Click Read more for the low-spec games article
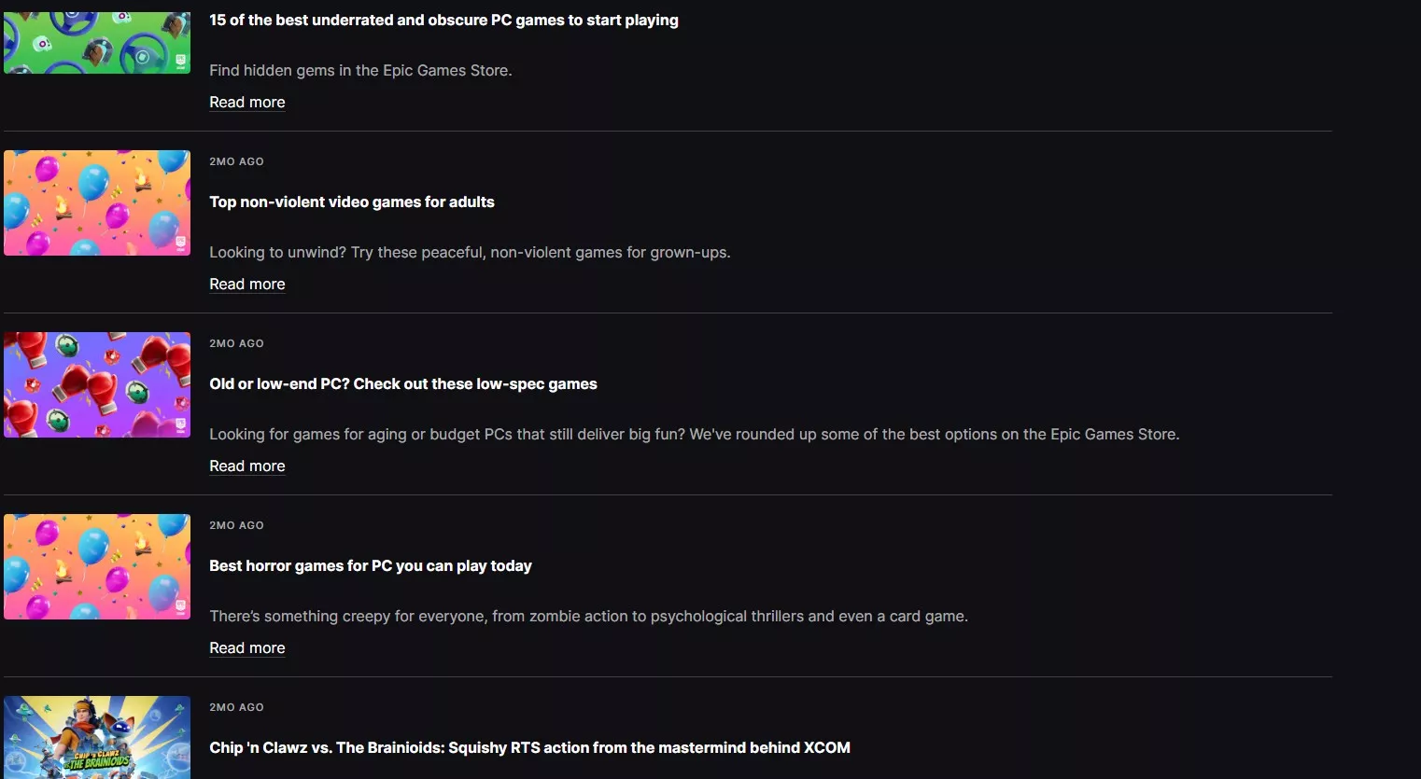The image size is (1421, 779). (247, 466)
